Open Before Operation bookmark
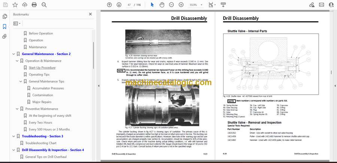337x163 pixels. point(41,33)
